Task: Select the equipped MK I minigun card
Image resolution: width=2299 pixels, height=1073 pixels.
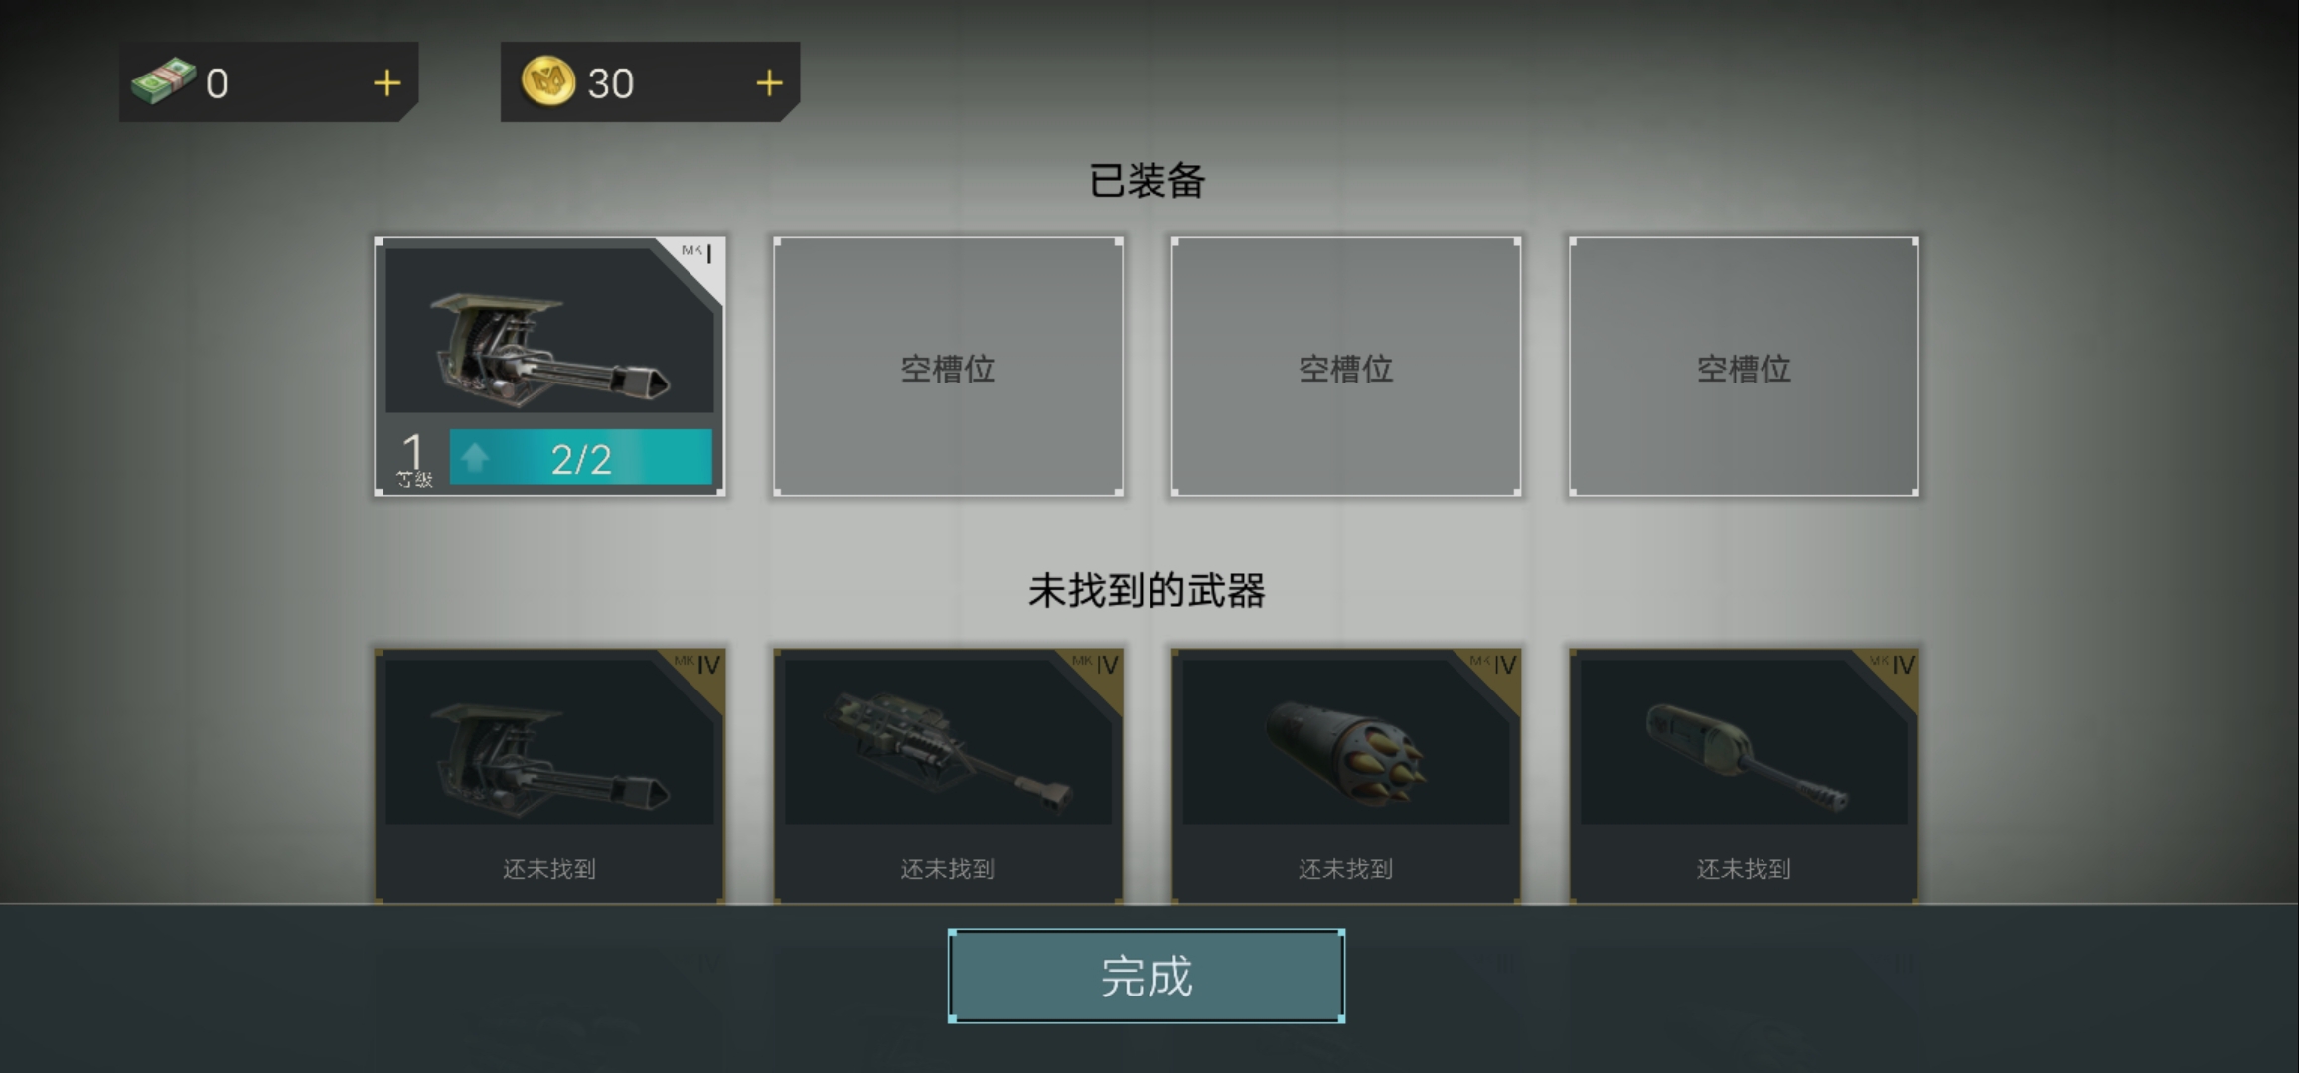Action: (x=549, y=367)
